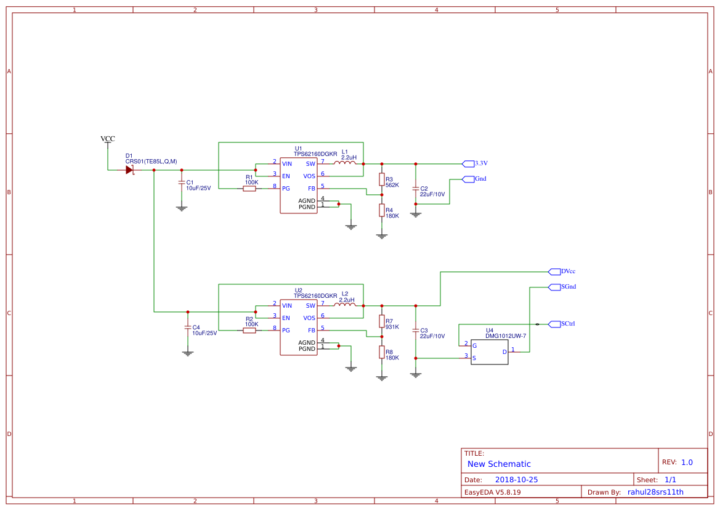Click U2's PG pin label
This screenshot has height=510, width=720.
286,331
